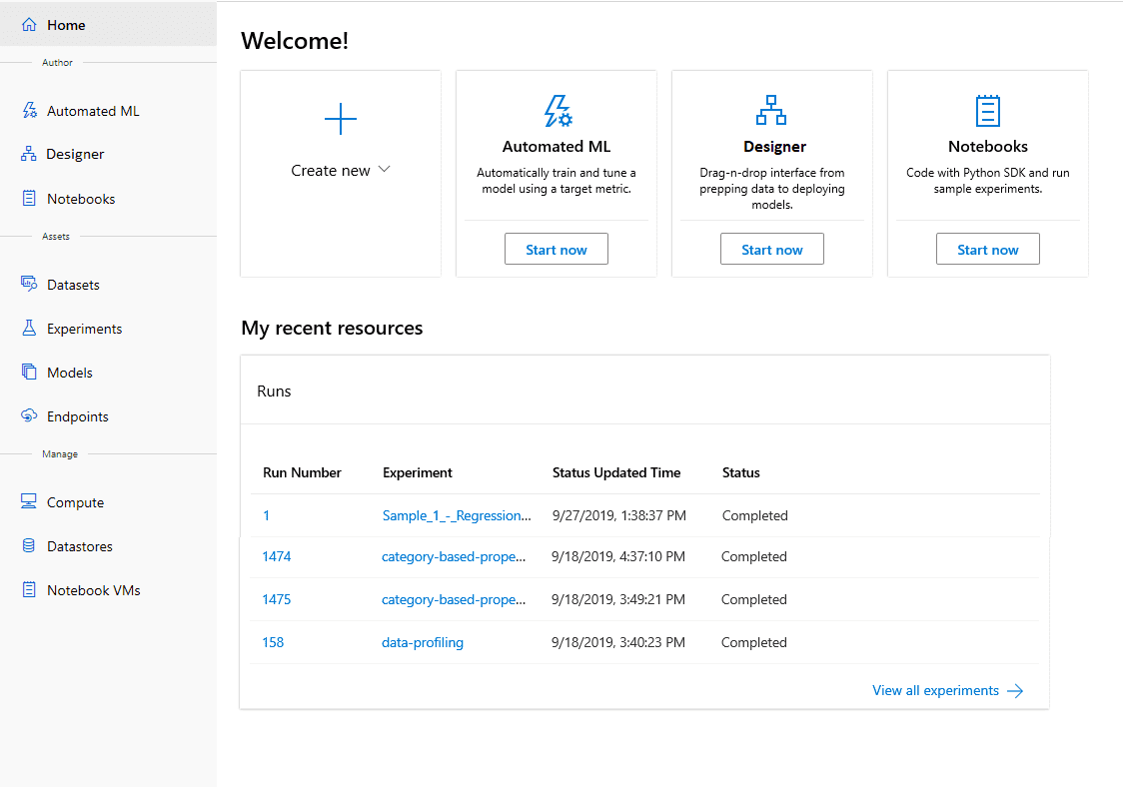Screen dimensions: 1123x787
Task: Click the Completed status of run 1
Action: coord(755,515)
